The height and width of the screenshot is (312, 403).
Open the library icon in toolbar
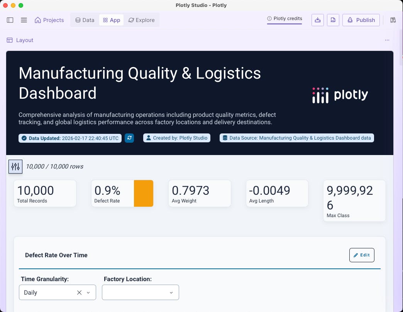pyautogui.click(x=393, y=20)
